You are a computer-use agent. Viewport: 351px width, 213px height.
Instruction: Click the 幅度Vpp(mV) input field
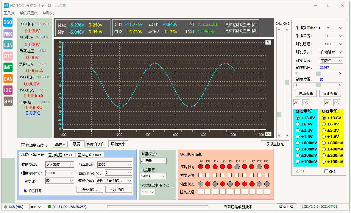point(60,173)
